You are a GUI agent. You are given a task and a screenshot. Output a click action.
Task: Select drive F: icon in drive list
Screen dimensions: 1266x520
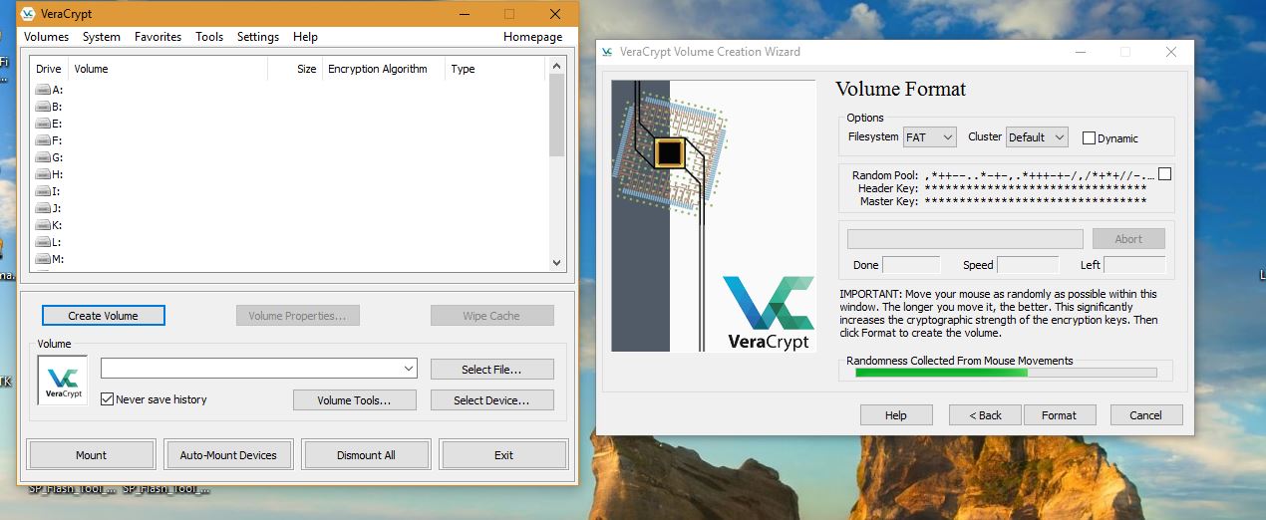pos(43,140)
